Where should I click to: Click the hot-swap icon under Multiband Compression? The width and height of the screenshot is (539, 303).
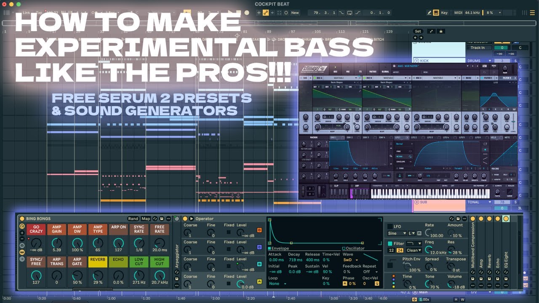[472, 273]
